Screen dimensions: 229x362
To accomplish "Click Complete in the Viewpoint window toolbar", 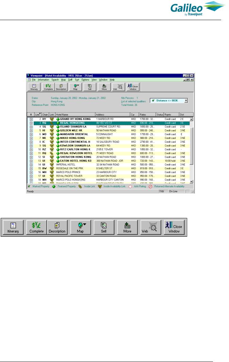I will [48, 87].
